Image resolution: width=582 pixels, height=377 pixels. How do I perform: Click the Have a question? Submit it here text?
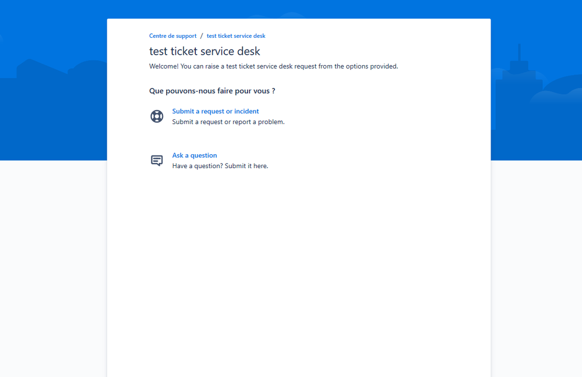tap(220, 166)
